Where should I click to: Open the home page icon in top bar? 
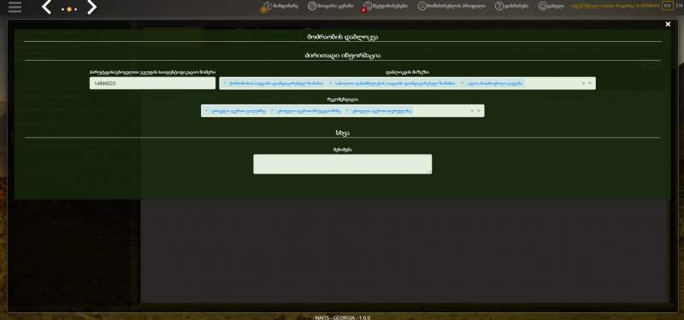330,6
